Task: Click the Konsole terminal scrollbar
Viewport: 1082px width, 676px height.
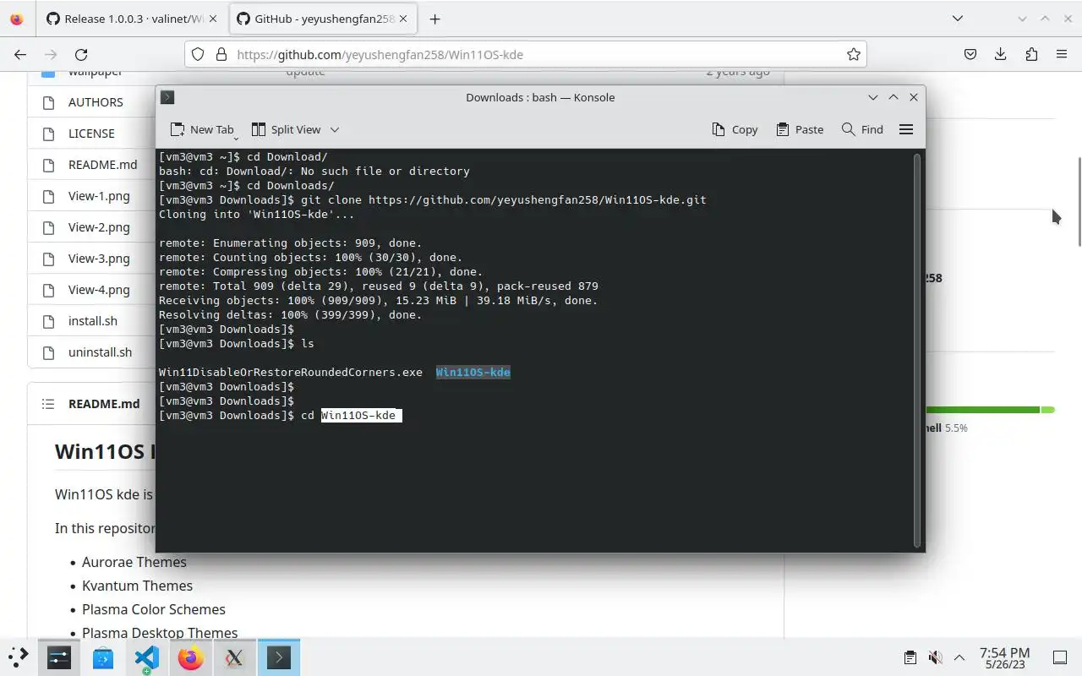Action: pos(917,349)
